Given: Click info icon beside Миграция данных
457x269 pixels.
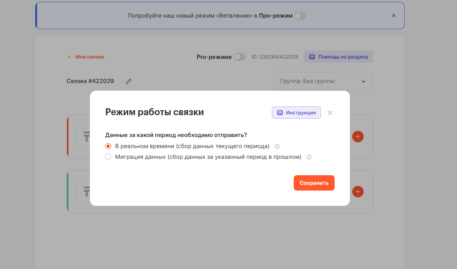Looking at the screenshot, I should pyautogui.click(x=309, y=157).
